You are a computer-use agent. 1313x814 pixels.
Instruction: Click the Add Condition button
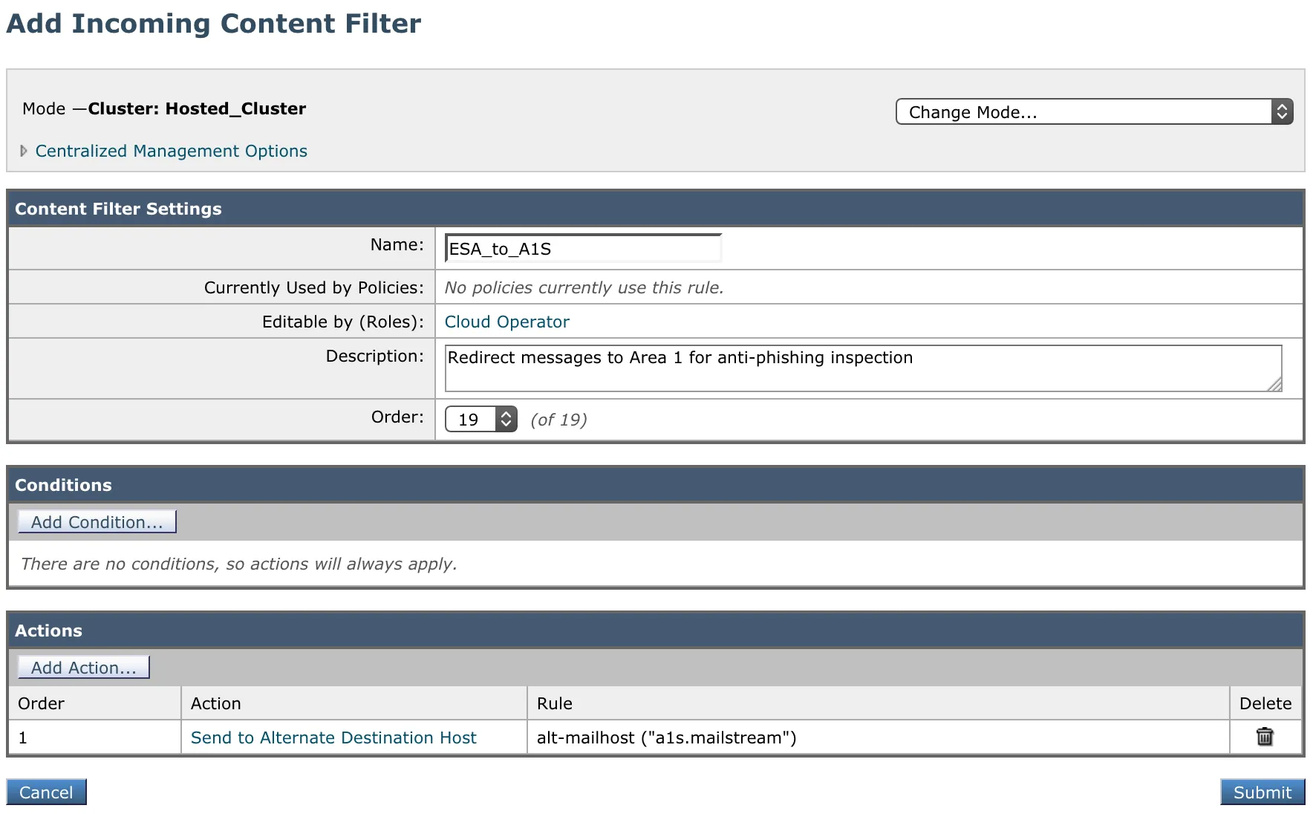(96, 521)
